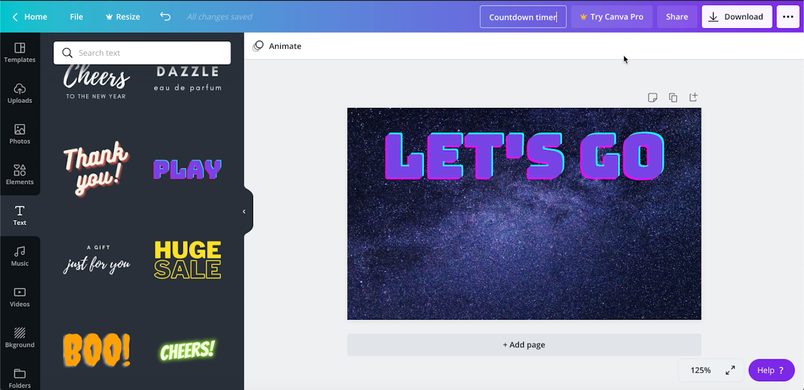Collapse the side panel with arrow handle
Screen dimensions: 804x390
[x=244, y=211]
